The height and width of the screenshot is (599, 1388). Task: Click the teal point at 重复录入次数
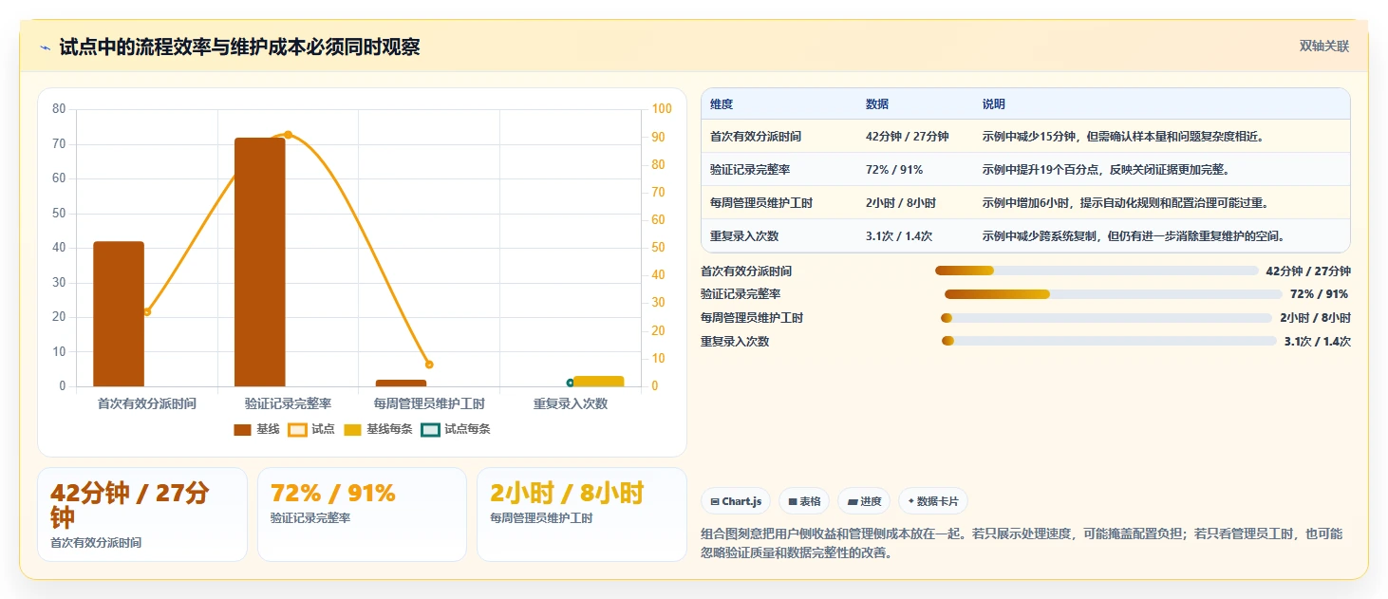(570, 383)
